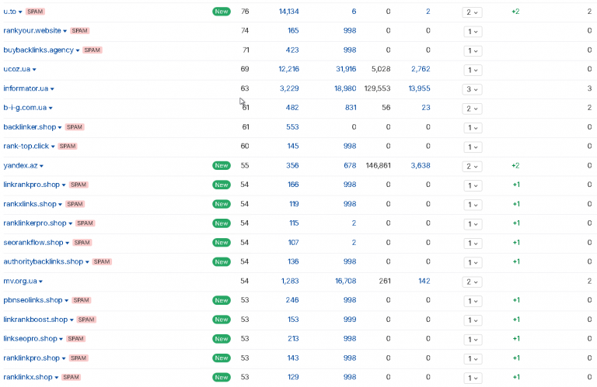Screen dimensions: 597x387
Task: Open the rankyour.website domain link
Action: (x=32, y=31)
